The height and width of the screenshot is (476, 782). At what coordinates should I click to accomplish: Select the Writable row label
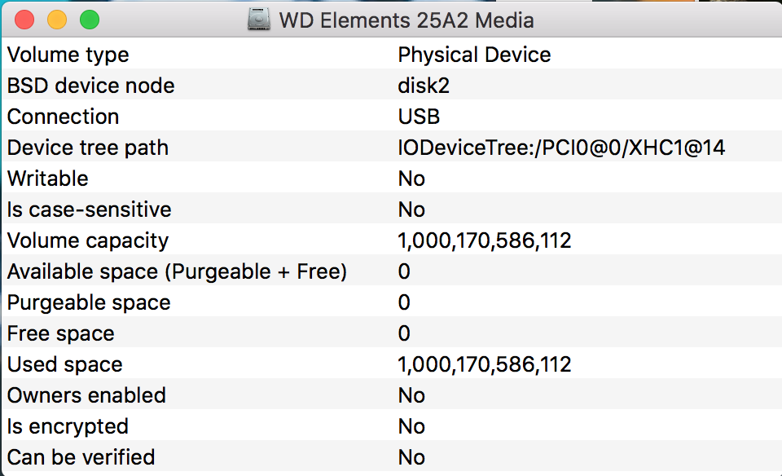point(48,178)
